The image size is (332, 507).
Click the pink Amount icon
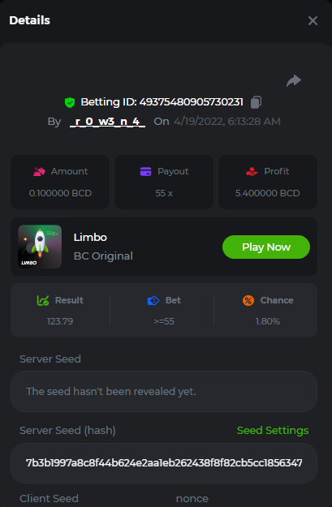click(x=39, y=171)
